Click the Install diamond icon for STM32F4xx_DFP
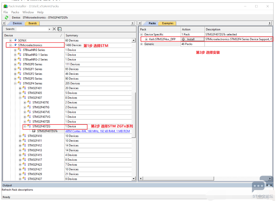276x201 pixels. [183, 39]
